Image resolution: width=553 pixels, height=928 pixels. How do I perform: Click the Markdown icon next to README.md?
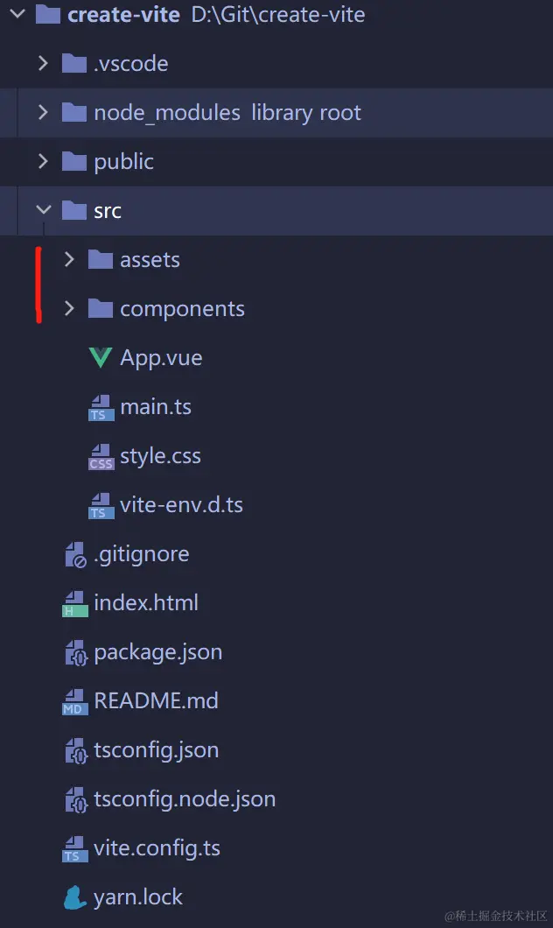75,701
